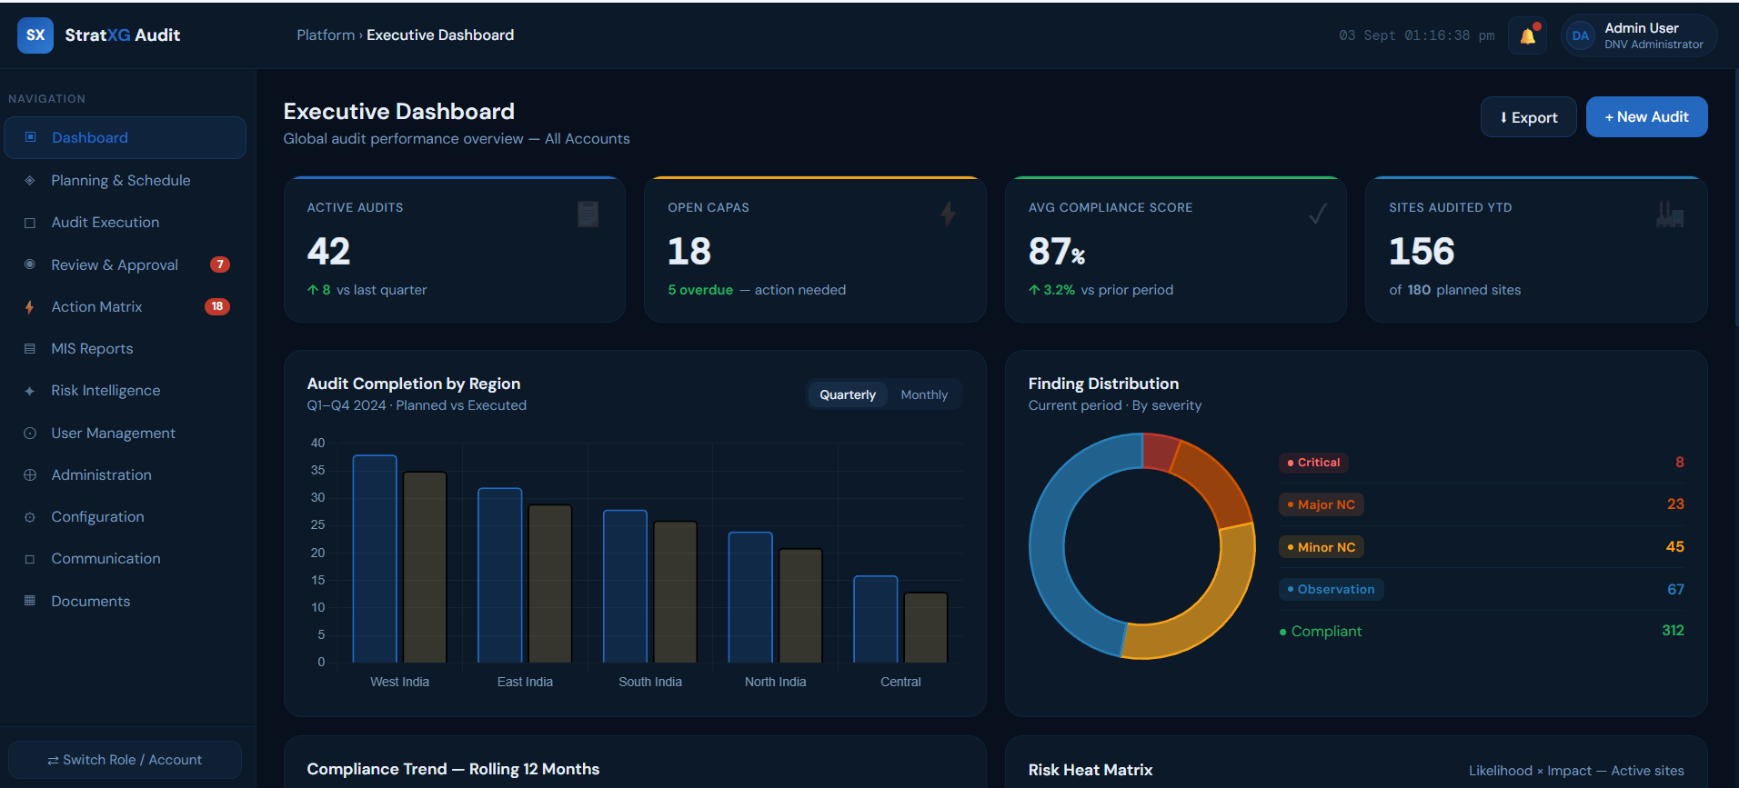Viewport: 1739px width, 788px height.
Task: Click the red 7 badge on Review & Approval
Action: tap(220, 264)
